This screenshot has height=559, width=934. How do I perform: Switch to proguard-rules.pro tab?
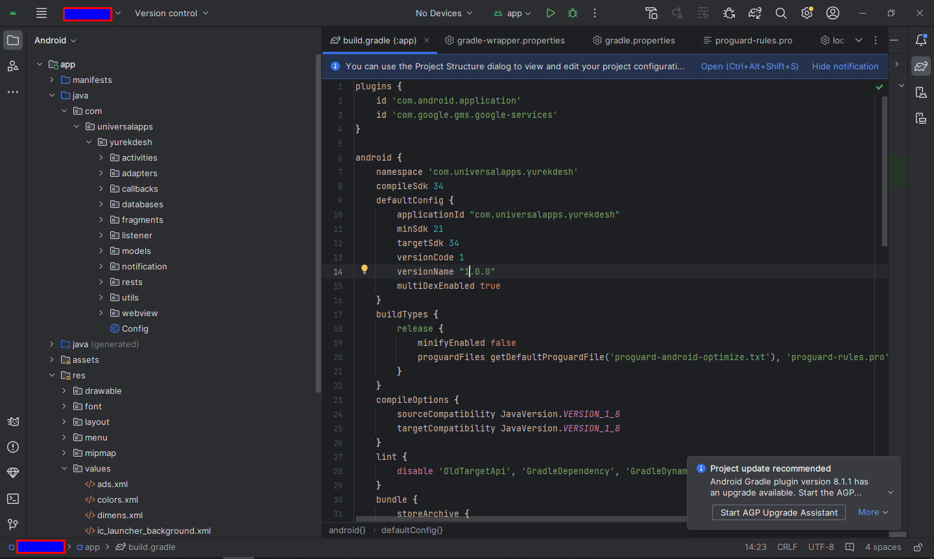pyautogui.click(x=748, y=40)
